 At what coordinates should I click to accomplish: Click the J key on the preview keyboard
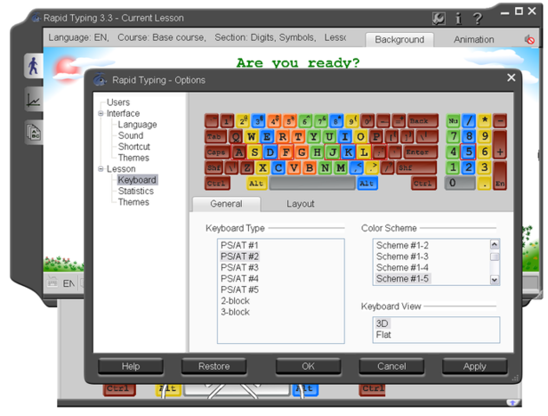[x=333, y=152]
